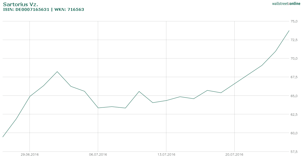Select the 06.07.2016 date label

98,154
